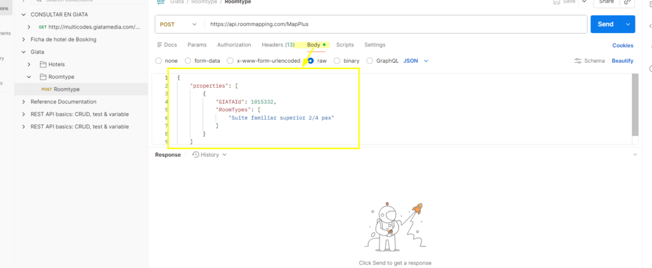Click the Save disk icon
Viewport: 652px width, 268px height.
[x=558, y=3]
